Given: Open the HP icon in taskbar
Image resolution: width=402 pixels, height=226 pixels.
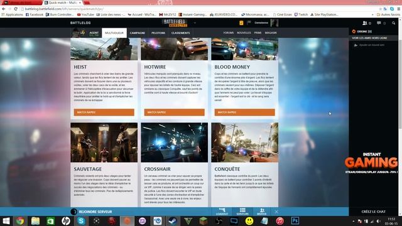Looking at the screenshot, I should point(65,221).
